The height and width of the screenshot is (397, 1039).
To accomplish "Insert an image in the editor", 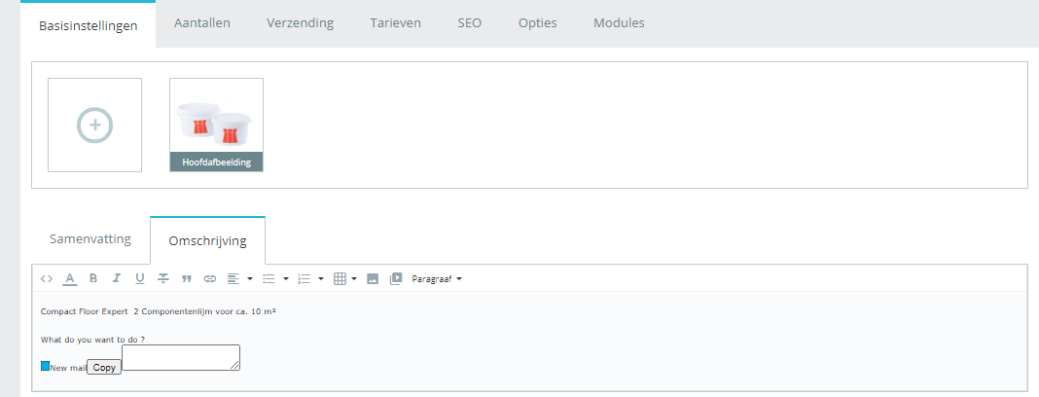I will click(373, 279).
